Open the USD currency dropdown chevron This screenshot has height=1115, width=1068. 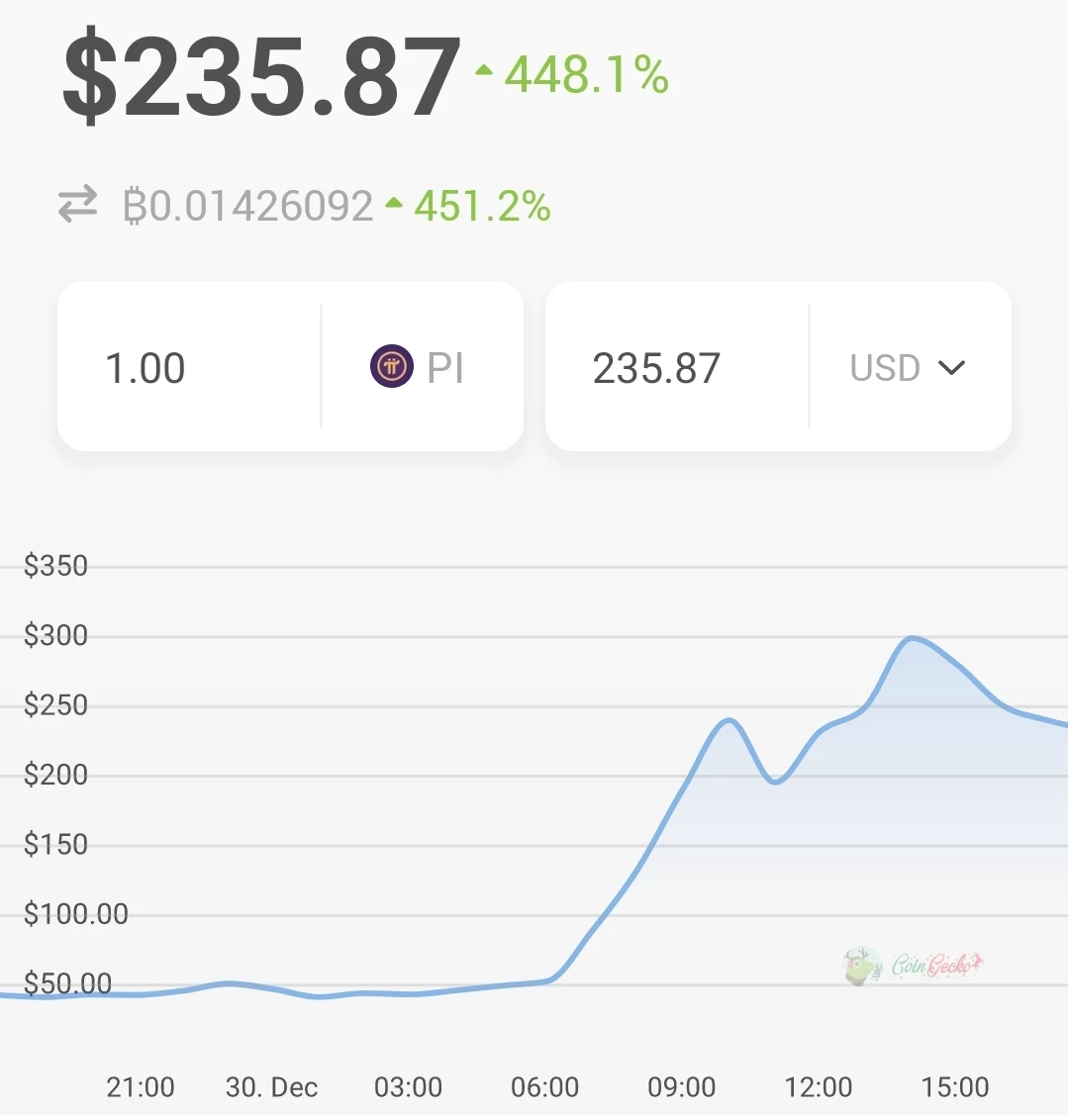pos(951,368)
